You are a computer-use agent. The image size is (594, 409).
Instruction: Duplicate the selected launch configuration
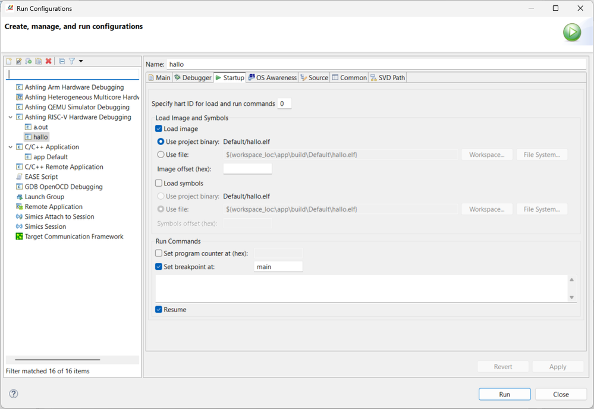(x=39, y=61)
